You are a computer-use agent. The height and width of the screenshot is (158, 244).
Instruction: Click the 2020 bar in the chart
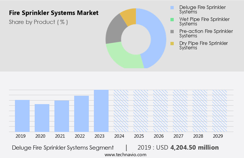point(42,118)
